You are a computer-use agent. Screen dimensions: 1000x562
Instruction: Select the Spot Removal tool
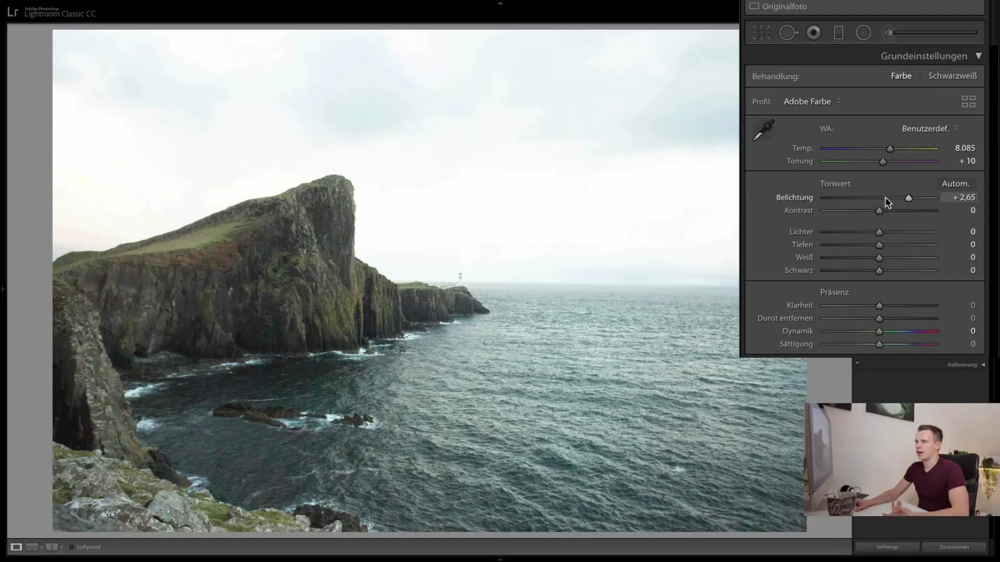pyautogui.click(x=789, y=33)
